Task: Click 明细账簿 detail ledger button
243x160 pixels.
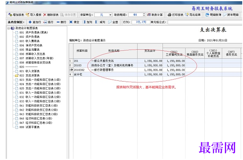Action: [213, 15]
